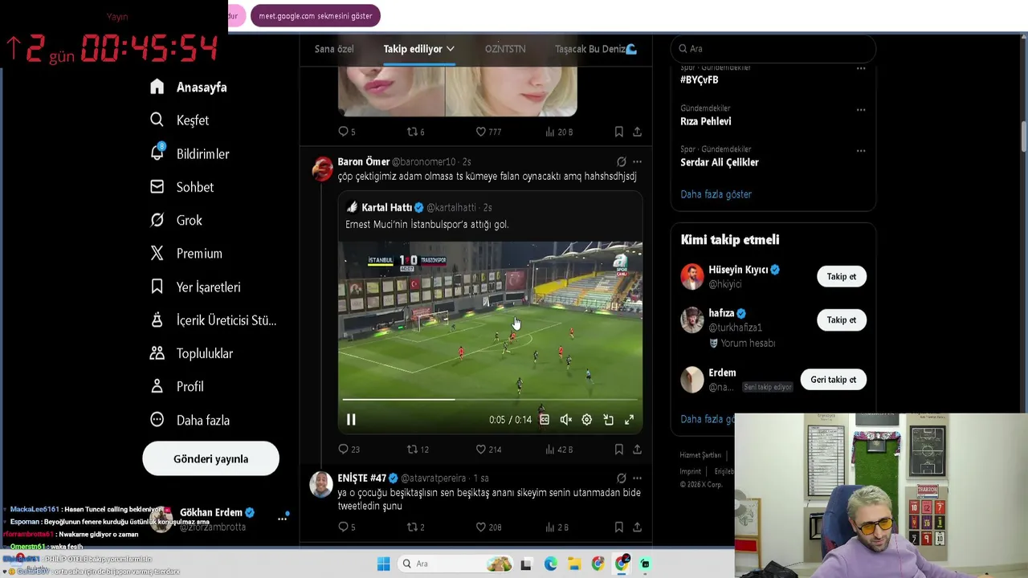Open File Explorer from taskbar
This screenshot has height=578, width=1028.
click(x=574, y=564)
